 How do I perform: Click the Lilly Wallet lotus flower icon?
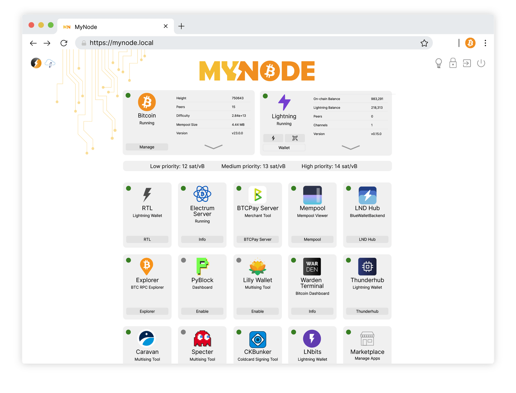click(x=258, y=266)
